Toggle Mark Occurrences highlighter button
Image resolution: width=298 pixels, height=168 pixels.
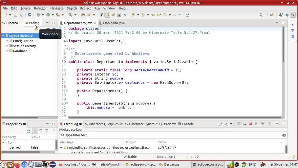107,15
